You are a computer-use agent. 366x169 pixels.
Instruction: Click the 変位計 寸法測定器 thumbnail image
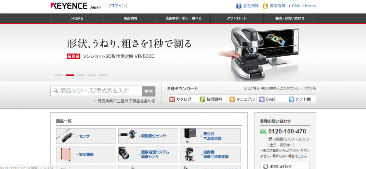[190, 136]
